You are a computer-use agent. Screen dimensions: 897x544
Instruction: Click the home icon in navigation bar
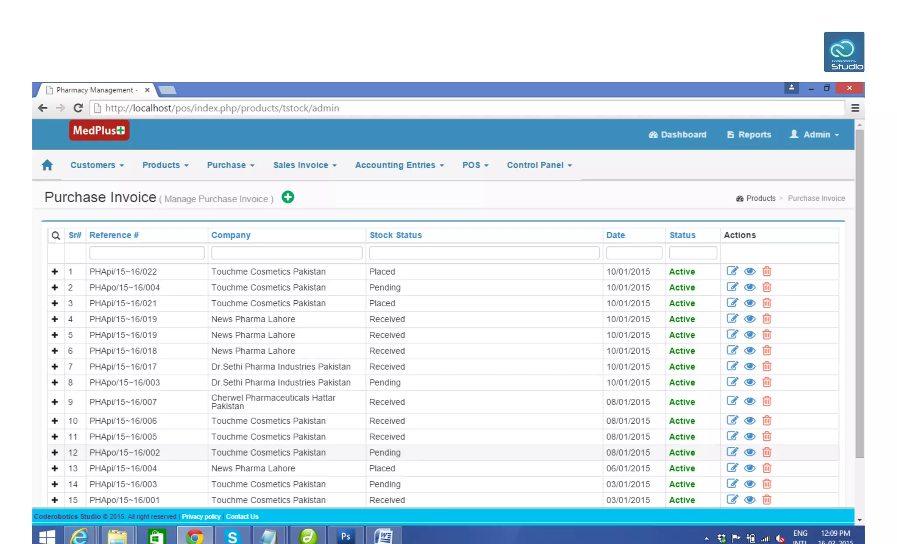47,165
